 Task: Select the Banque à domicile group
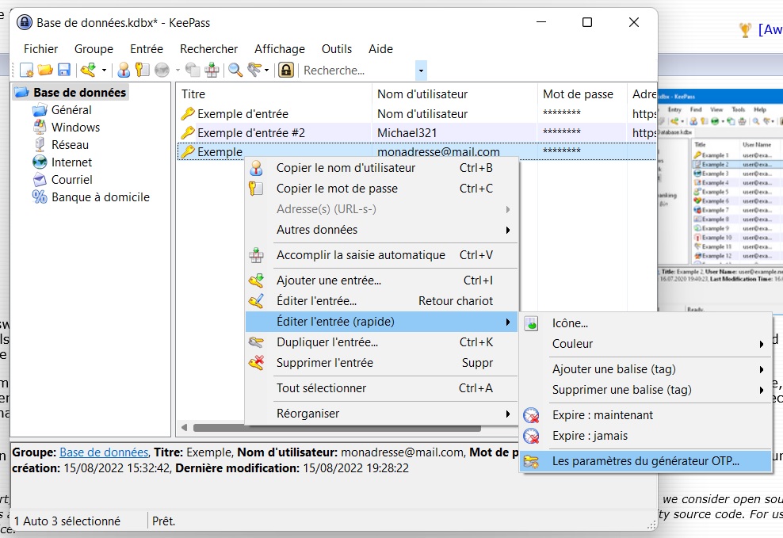pyautogui.click(x=100, y=197)
